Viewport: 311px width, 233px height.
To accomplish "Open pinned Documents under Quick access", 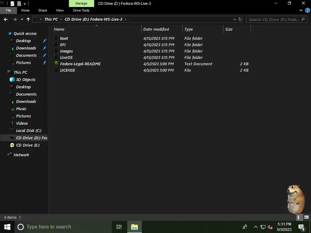I will pos(26,56).
